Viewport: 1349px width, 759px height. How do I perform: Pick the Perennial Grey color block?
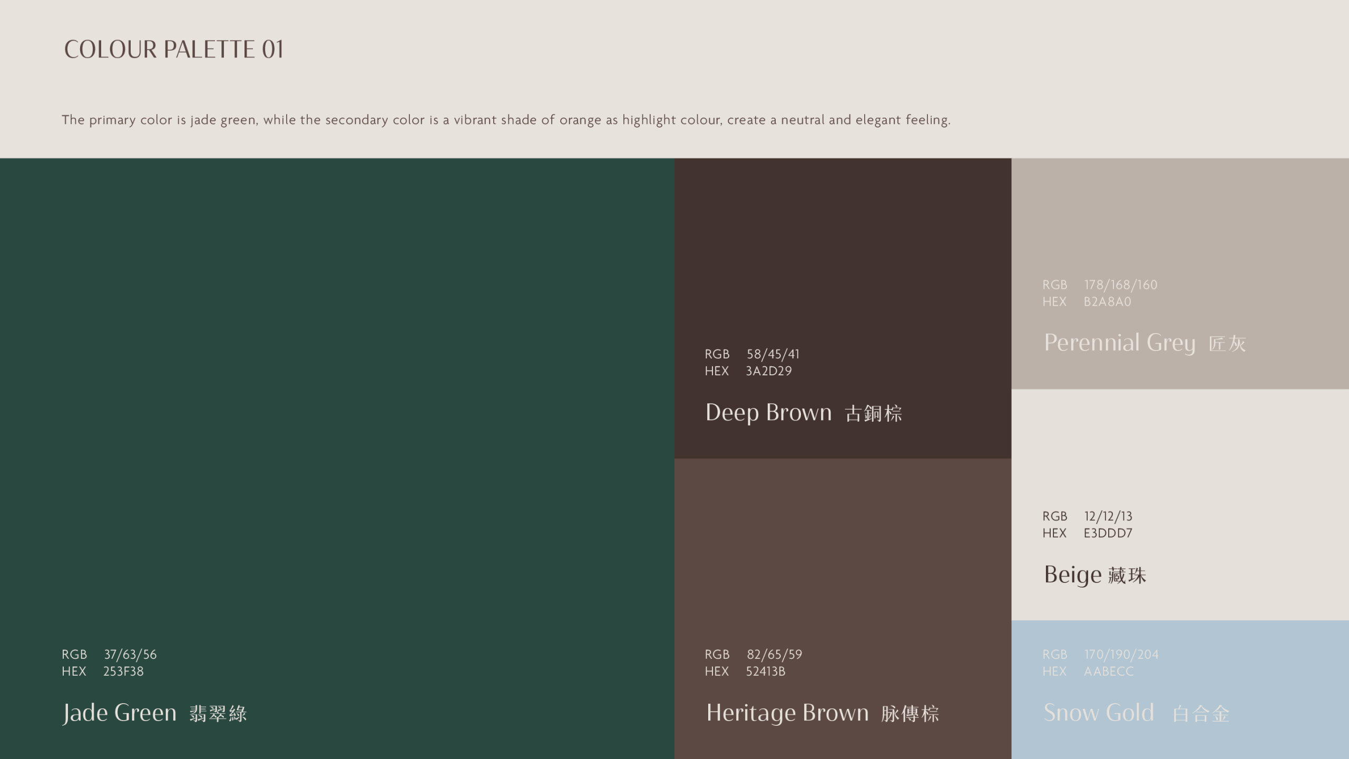[x=1179, y=221]
